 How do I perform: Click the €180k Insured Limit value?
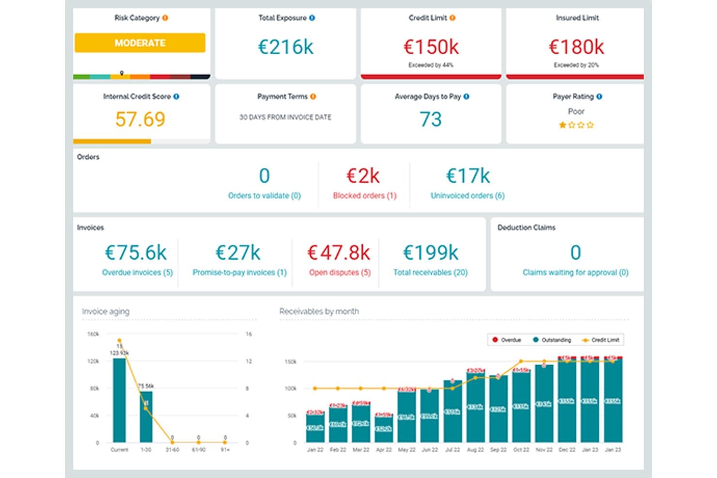[x=577, y=47]
